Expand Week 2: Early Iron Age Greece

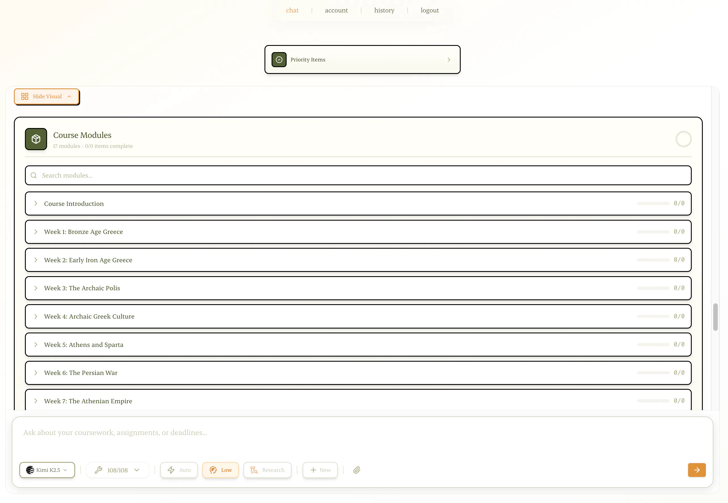358,260
